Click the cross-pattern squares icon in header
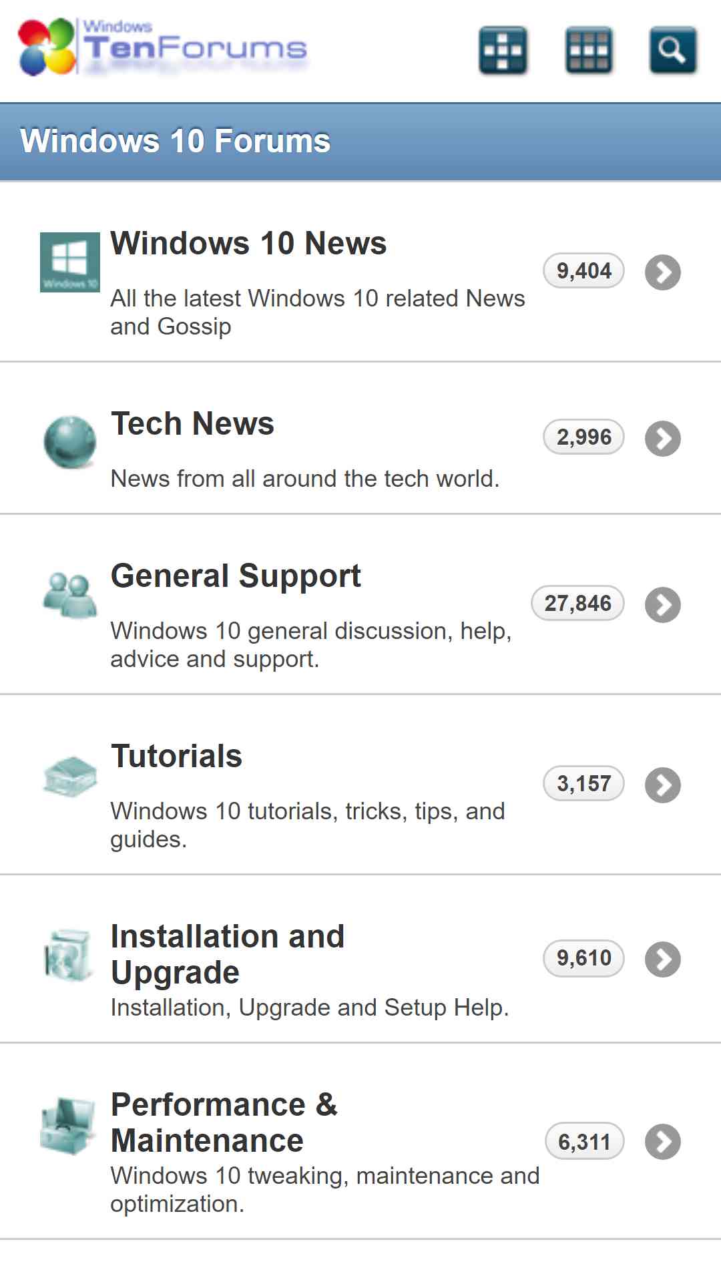The height and width of the screenshot is (1282, 721). pos(503,50)
